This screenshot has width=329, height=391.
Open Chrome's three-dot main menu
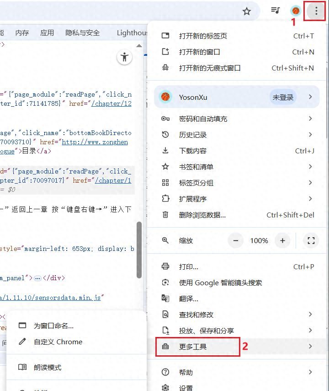[x=316, y=11]
